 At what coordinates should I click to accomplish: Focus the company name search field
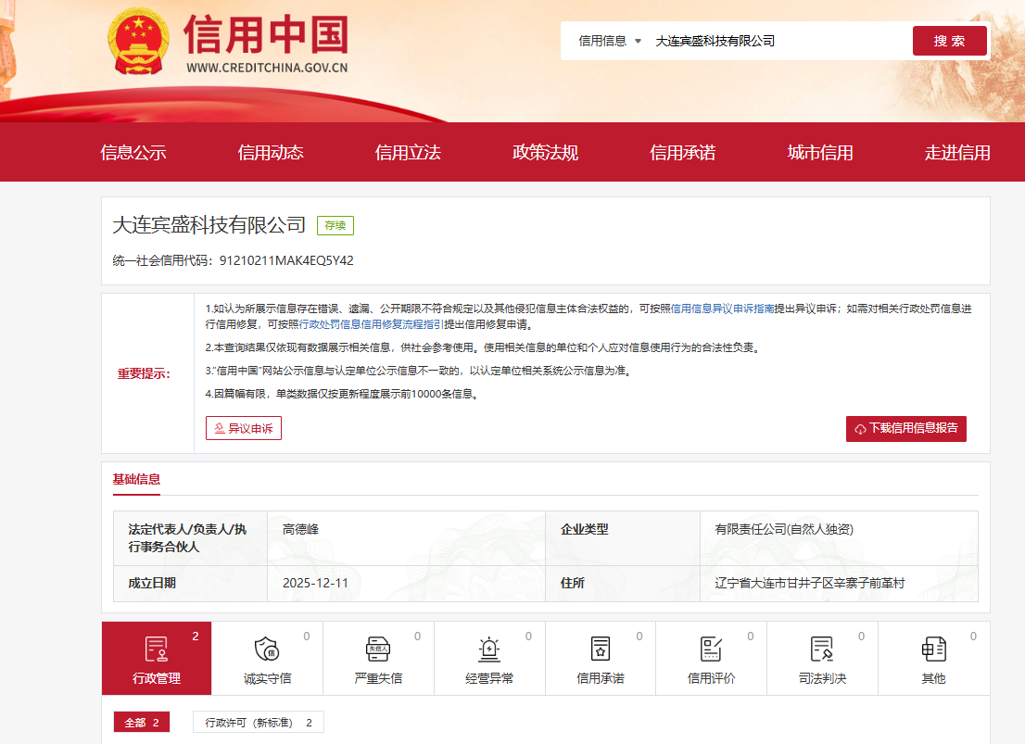(777, 41)
